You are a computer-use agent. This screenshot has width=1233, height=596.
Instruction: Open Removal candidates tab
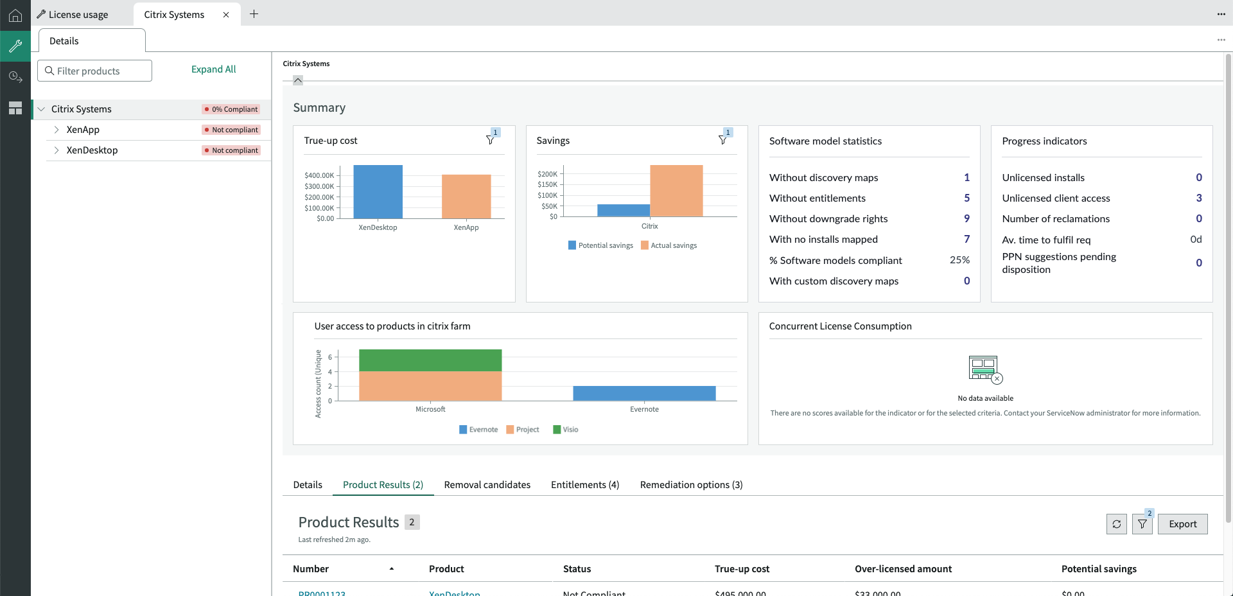click(x=487, y=485)
